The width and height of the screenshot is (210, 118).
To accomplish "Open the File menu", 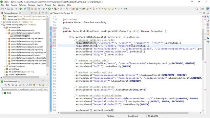I will (x=2, y=5).
